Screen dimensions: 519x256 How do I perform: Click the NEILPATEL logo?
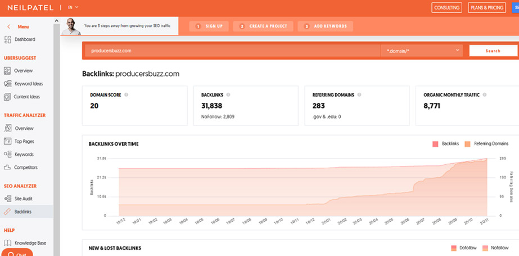click(30, 8)
